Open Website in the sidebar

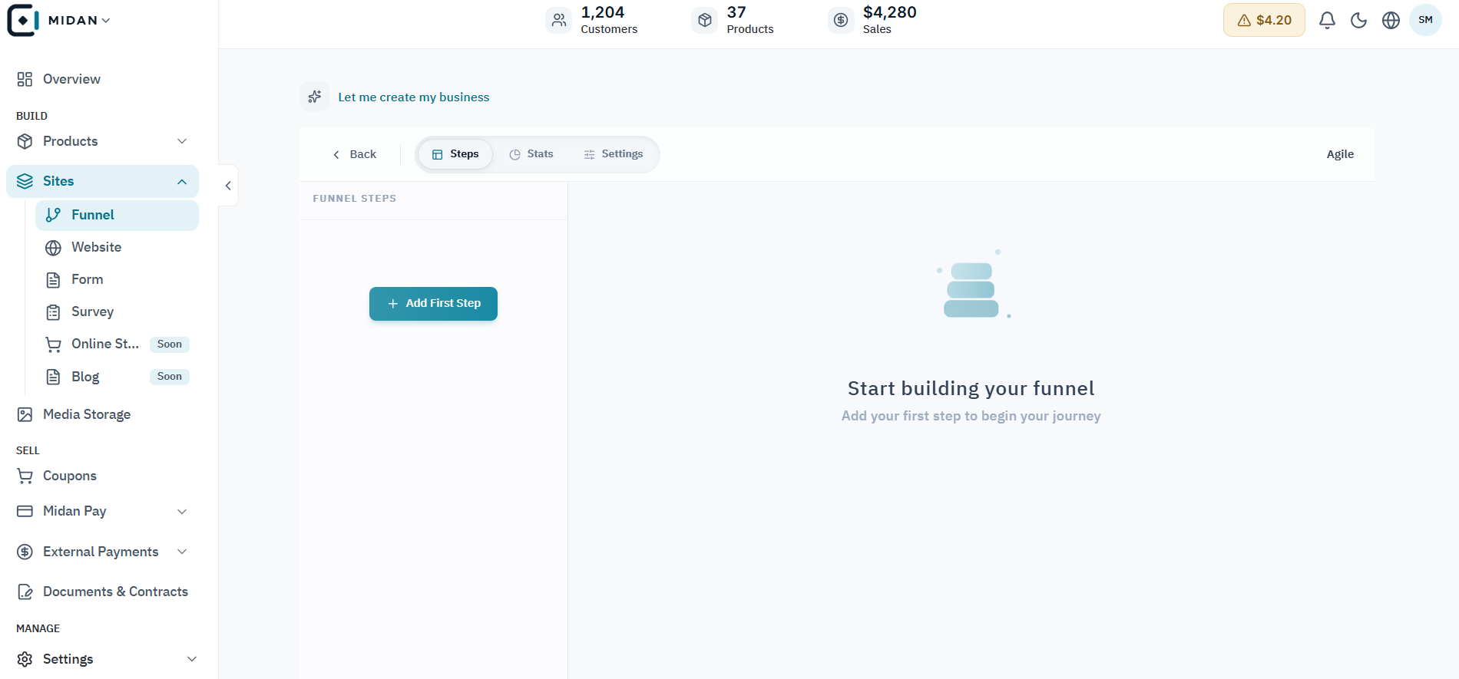[x=117, y=247]
